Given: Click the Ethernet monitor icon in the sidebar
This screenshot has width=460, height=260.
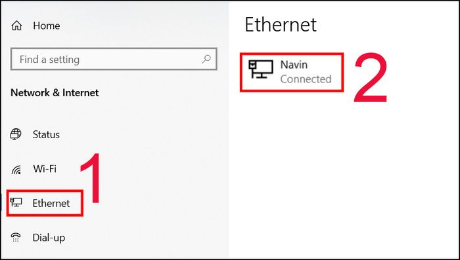Looking at the screenshot, I should point(16,202).
